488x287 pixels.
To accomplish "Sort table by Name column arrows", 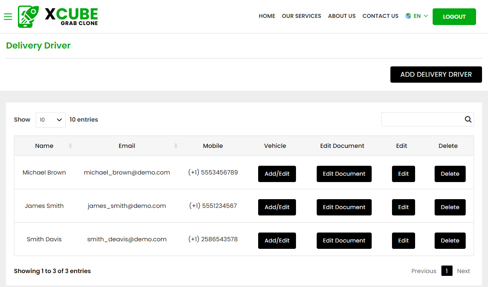I will coord(70,146).
